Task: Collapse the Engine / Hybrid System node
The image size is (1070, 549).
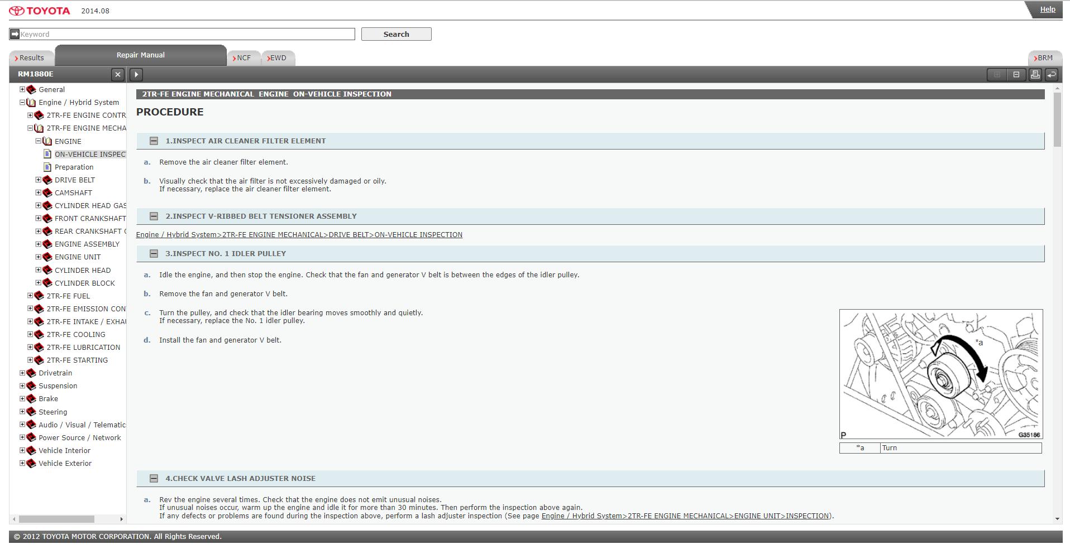Action: pos(22,102)
